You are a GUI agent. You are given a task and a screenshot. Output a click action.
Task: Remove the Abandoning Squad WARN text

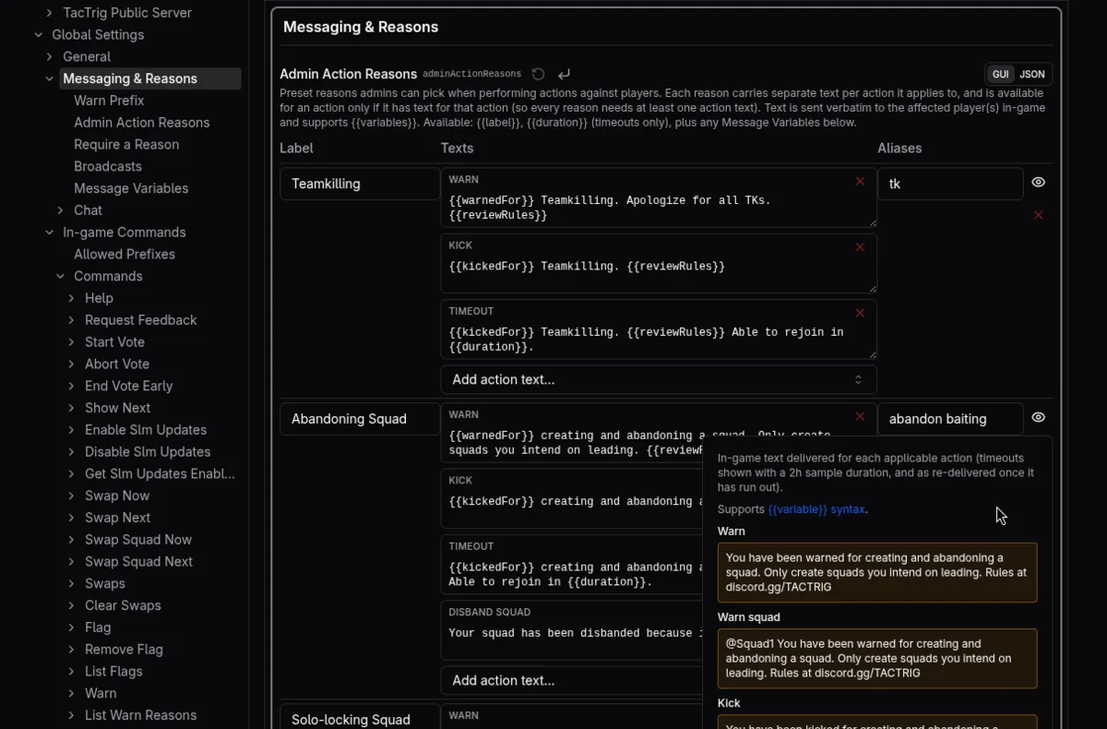(x=860, y=416)
